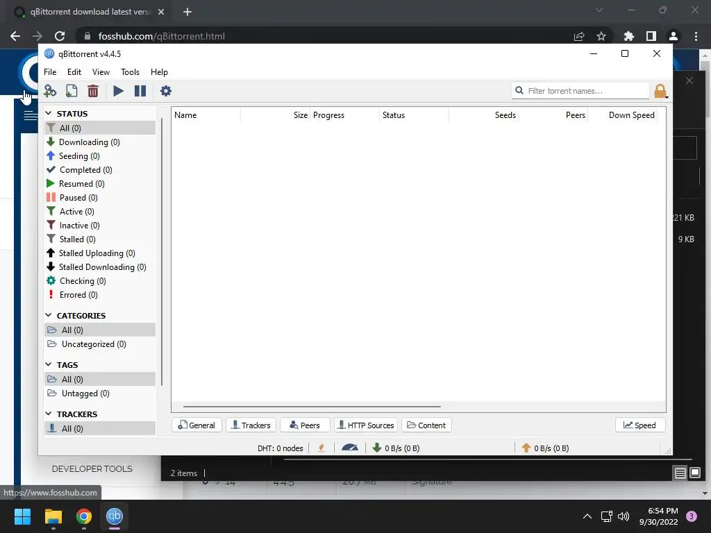Viewport: 711px width, 533px height.
Task: Select All (0) under Status
Action: [100, 128]
